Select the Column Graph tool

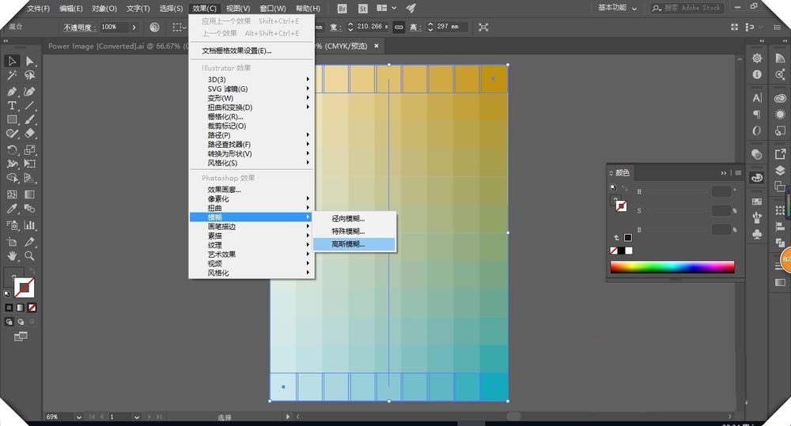point(30,224)
